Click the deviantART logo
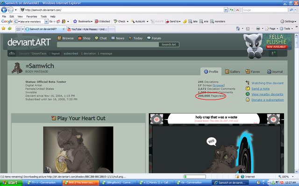Screen dimensions: 299x186 (29, 42)
